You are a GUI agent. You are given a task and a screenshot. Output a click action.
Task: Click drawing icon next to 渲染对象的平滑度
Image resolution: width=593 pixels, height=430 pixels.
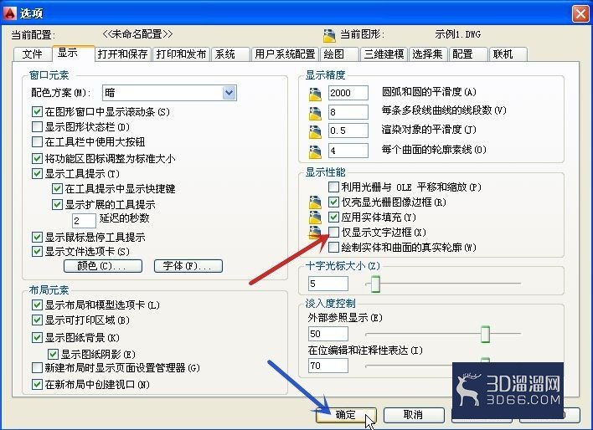(x=315, y=132)
